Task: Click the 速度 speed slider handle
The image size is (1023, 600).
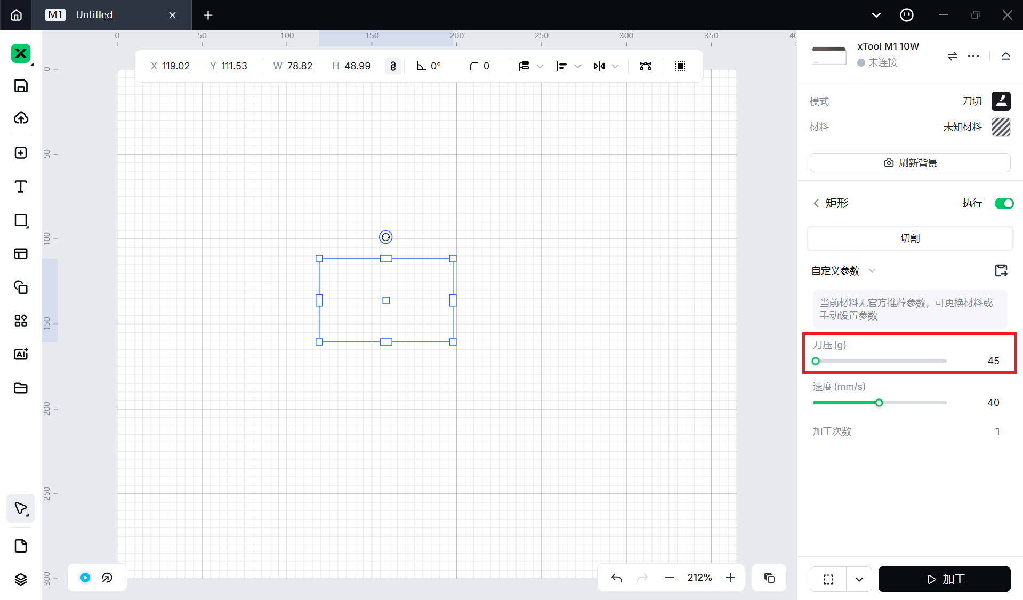Action: pyautogui.click(x=879, y=403)
